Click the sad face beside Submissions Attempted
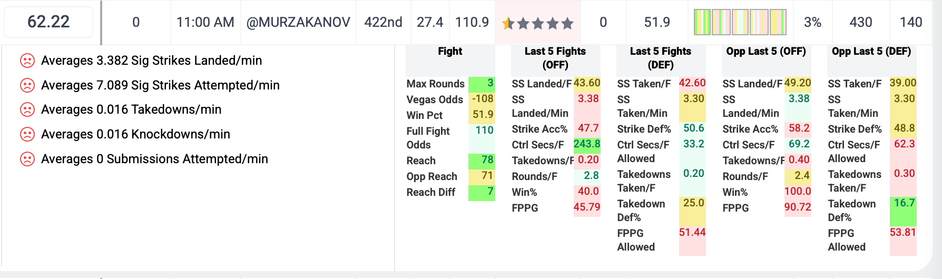The height and width of the screenshot is (279, 942). pyautogui.click(x=27, y=159)
